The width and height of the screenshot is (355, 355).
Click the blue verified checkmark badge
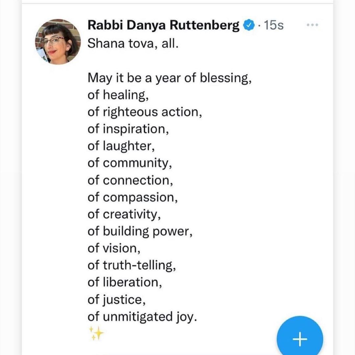click(248, 25)
